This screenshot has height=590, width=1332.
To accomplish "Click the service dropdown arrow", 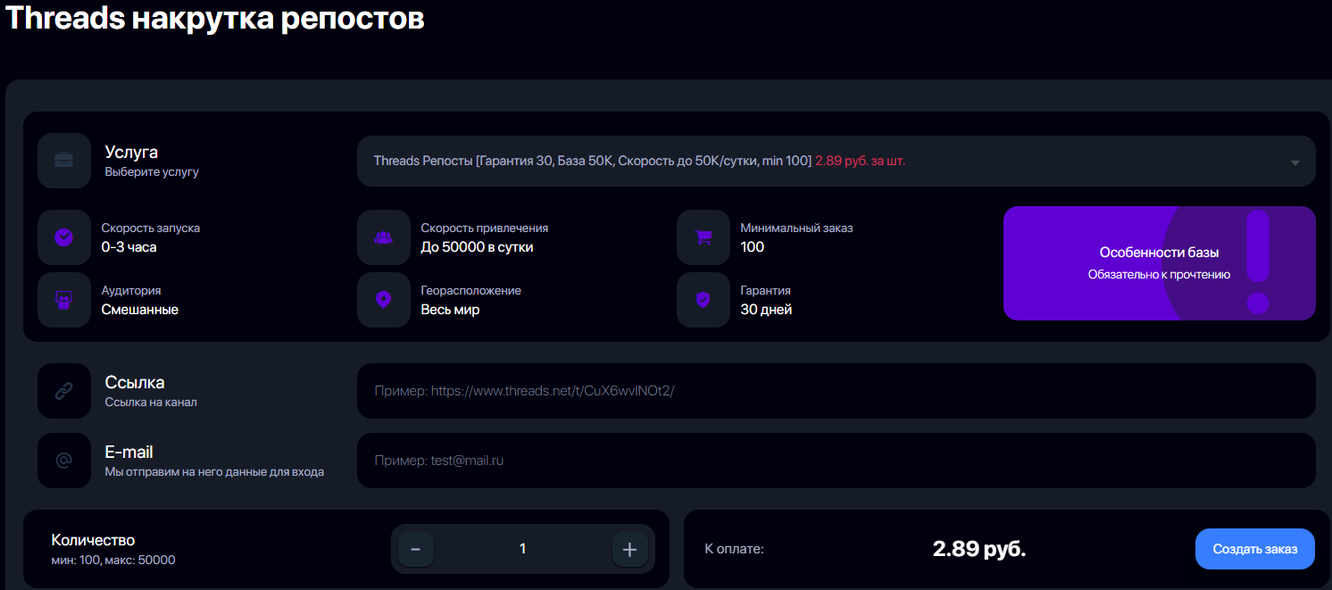I will coord(1295,162).
